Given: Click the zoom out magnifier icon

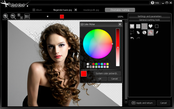Looking at the screenshot, I should 13,16.
